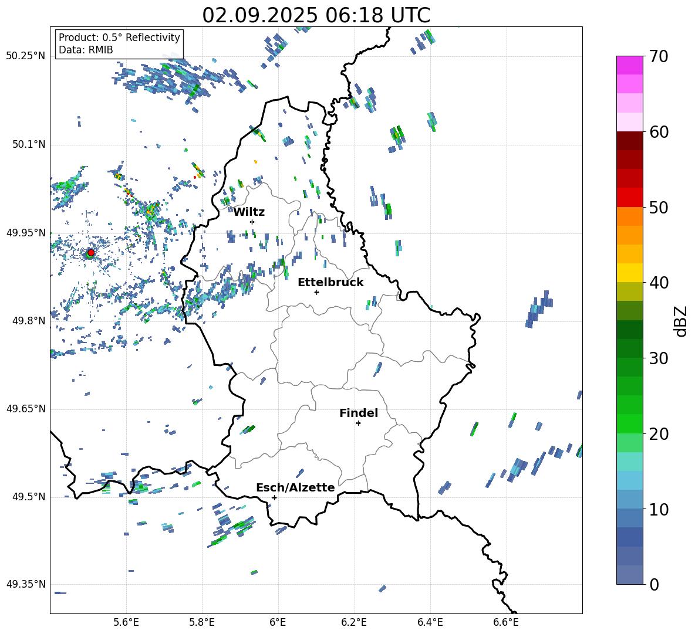Click the 49.95°N latitude label
Image resolution: width=695 pixels, height=634 pixels.
26,233
